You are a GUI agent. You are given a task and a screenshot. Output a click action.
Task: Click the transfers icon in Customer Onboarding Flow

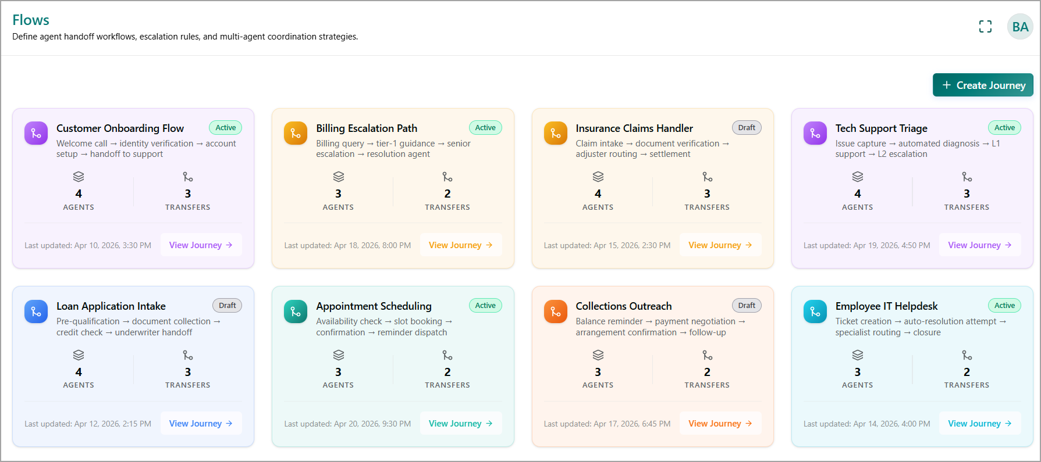pyautogui.click(x=188, y=177)
